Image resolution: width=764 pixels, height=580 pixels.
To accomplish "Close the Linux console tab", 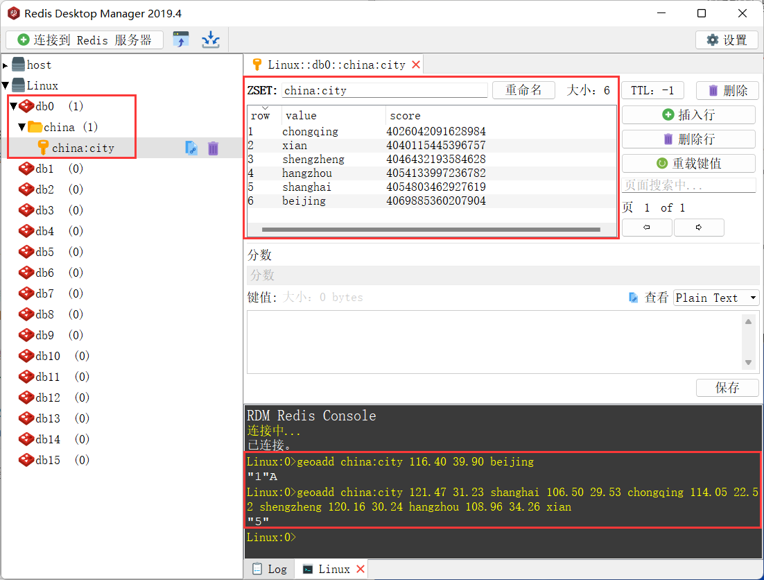I will pyautogui.click(x=360, y=569).
